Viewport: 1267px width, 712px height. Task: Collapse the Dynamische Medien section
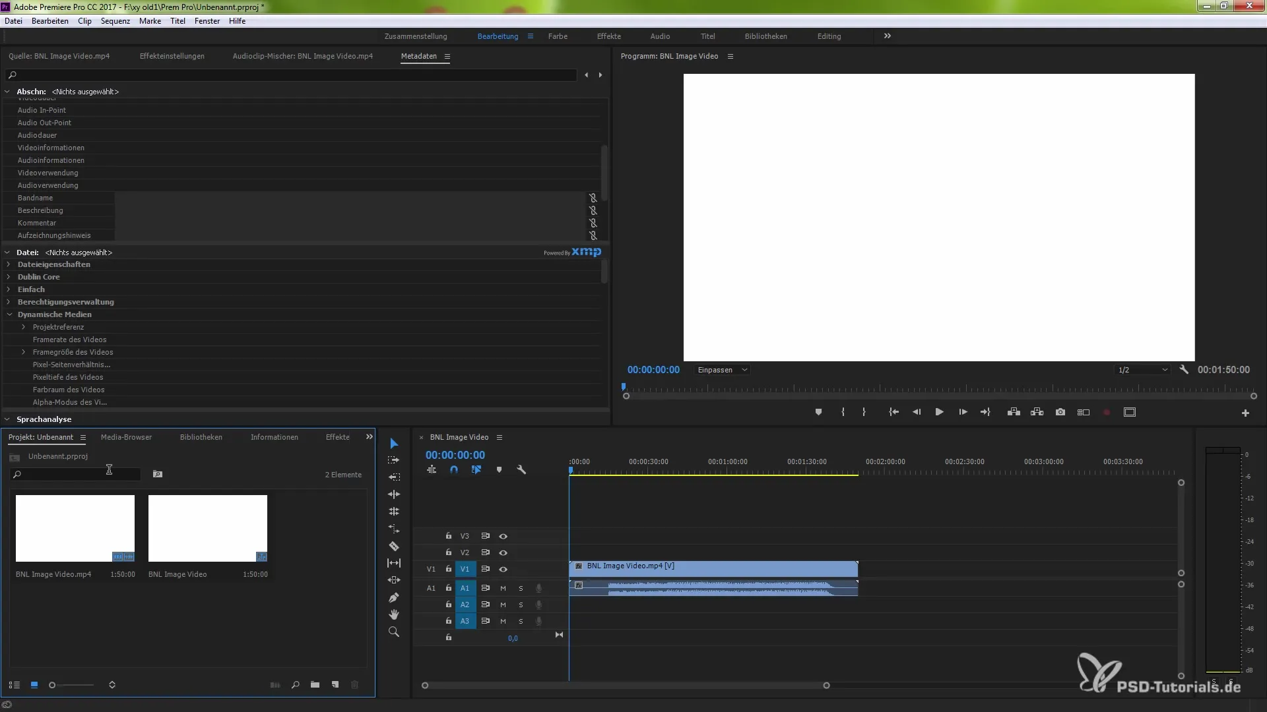click(9, 314)
